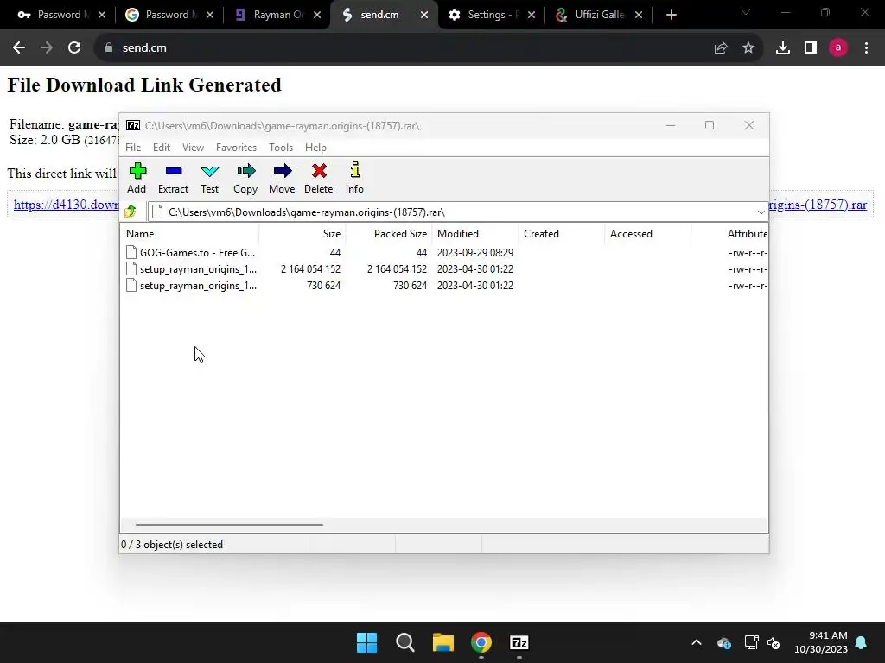
Task: Click the '2023-09-29 08:29' modified date
Action: pyautogui.click(x=475, y=253)
